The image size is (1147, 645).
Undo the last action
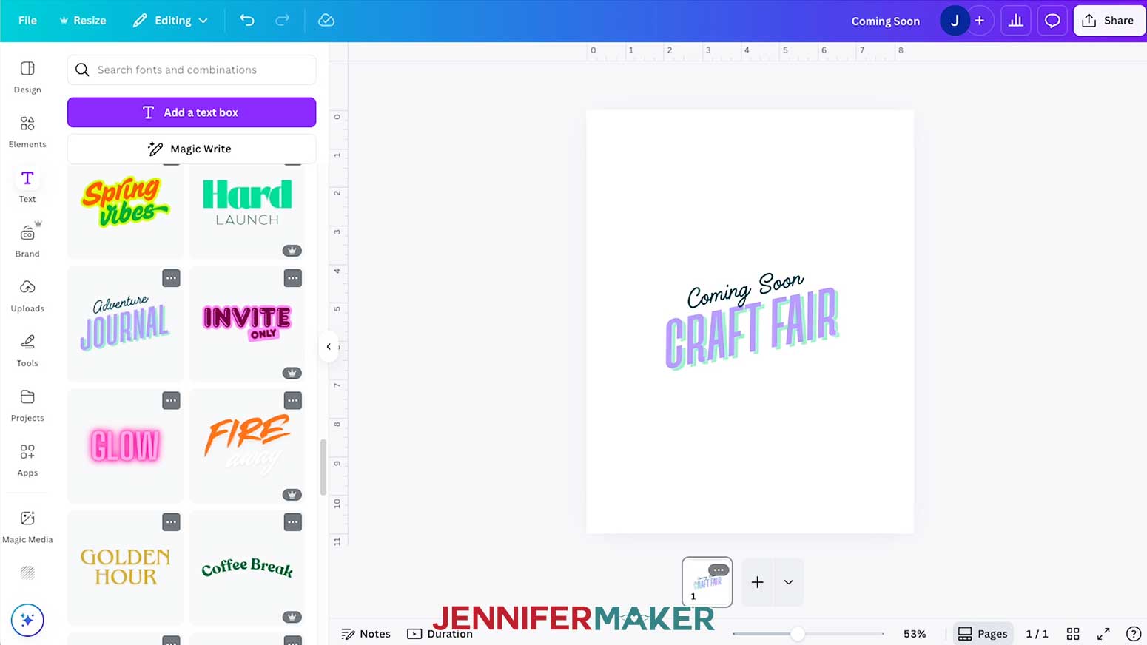tap(247, 21)
